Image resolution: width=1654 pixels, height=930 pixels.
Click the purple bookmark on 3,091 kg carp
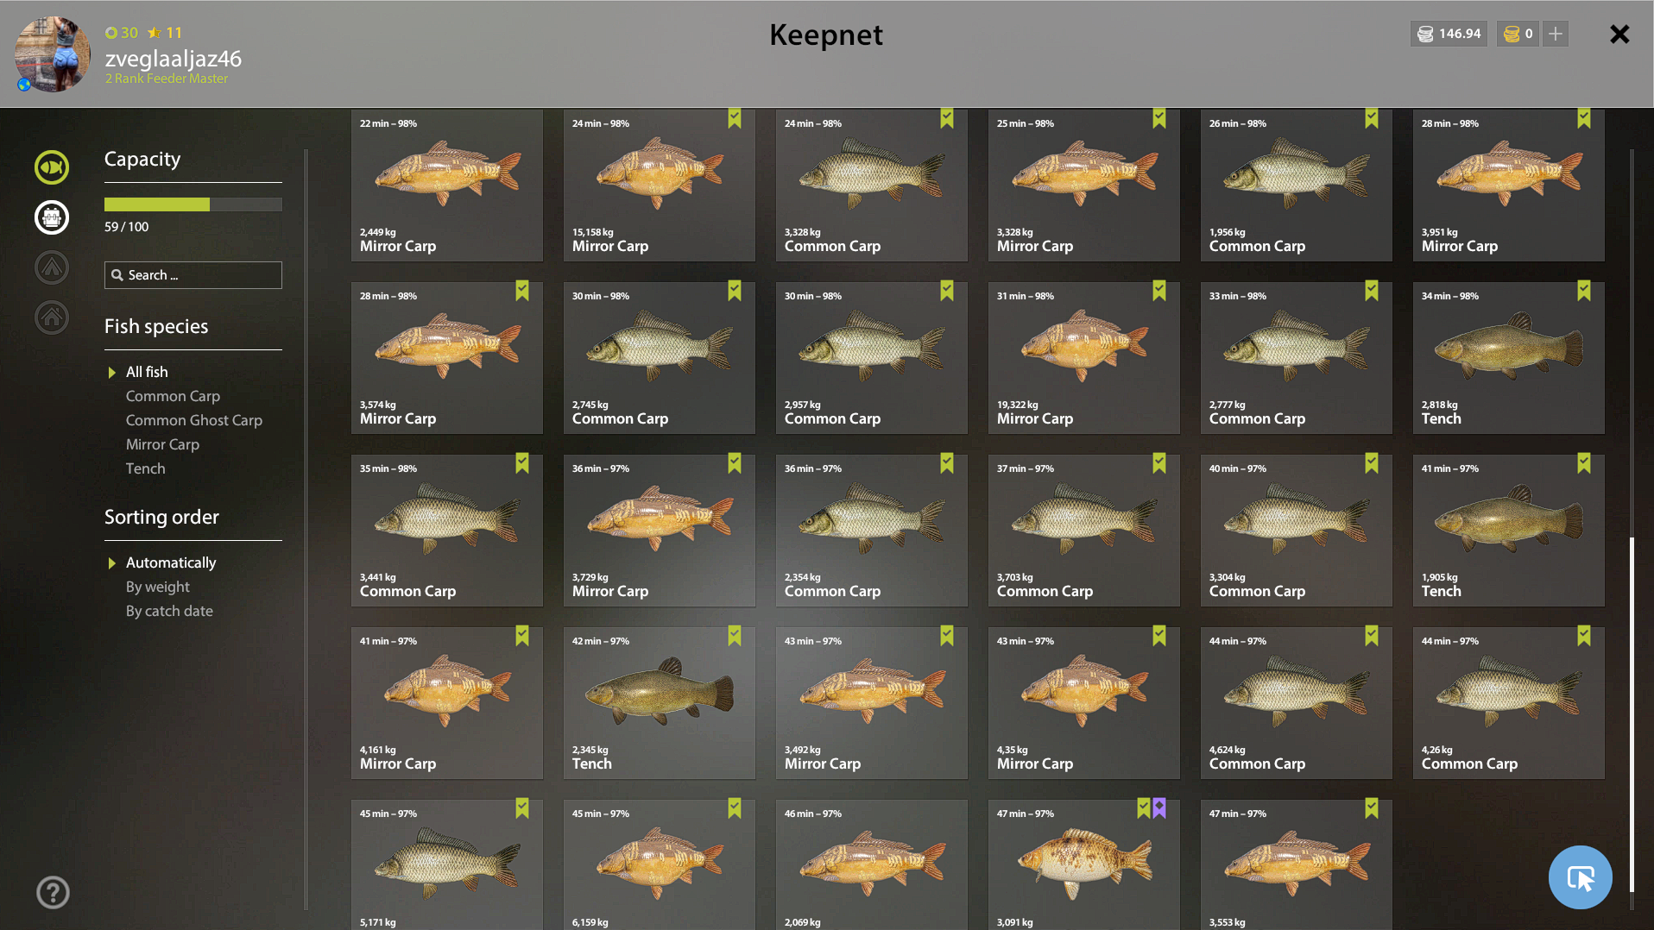1159,808
